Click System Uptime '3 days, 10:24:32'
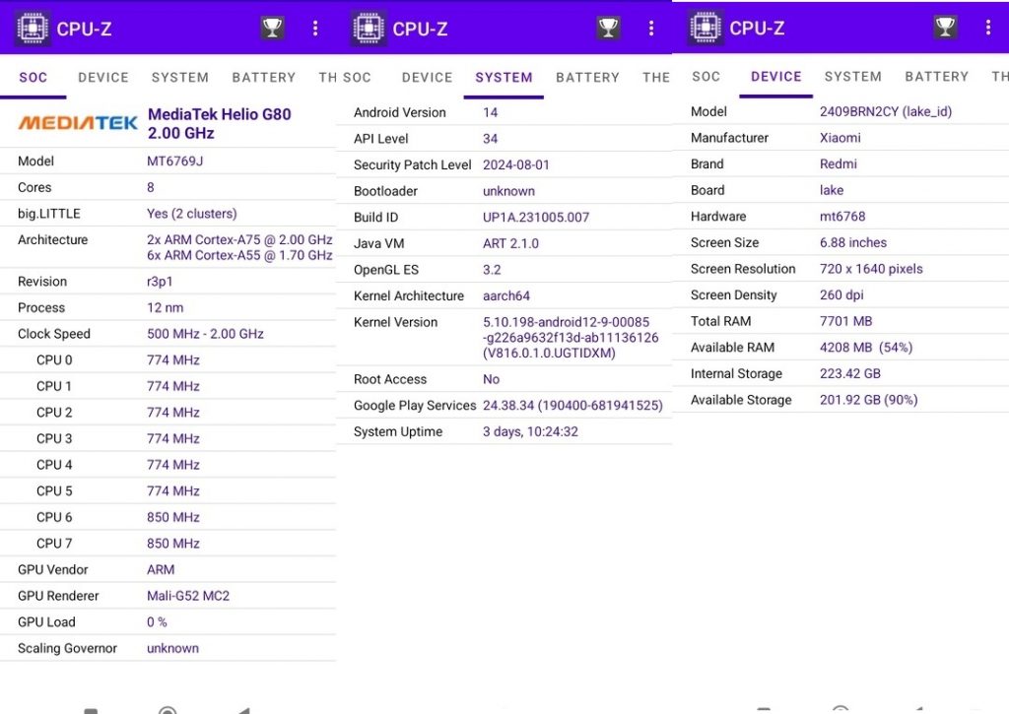1009x714 pixels. (x=530, y=432)
